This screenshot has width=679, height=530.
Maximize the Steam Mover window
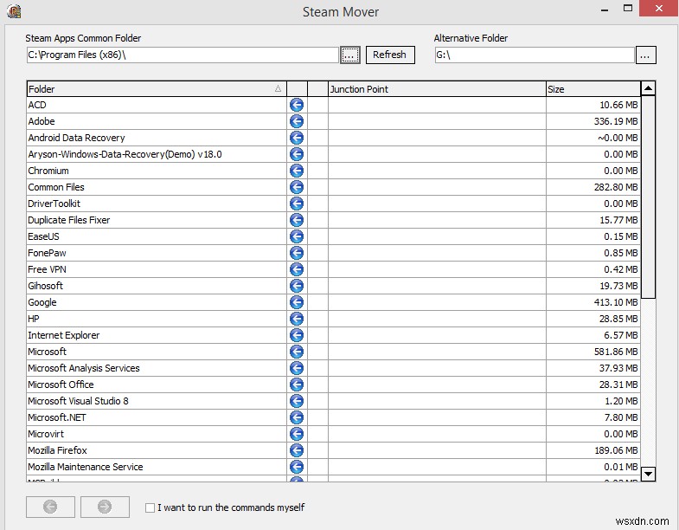(628, 9)
